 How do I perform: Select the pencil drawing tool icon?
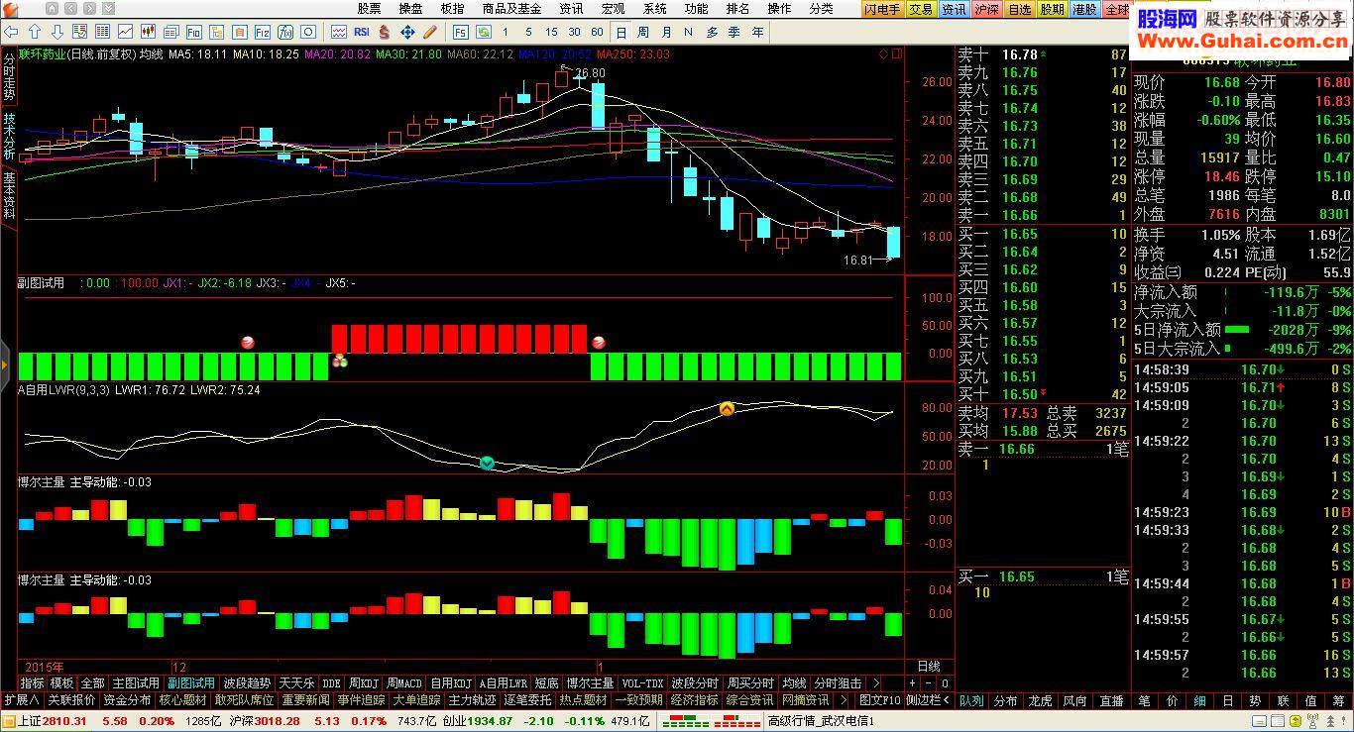(430, 33)
